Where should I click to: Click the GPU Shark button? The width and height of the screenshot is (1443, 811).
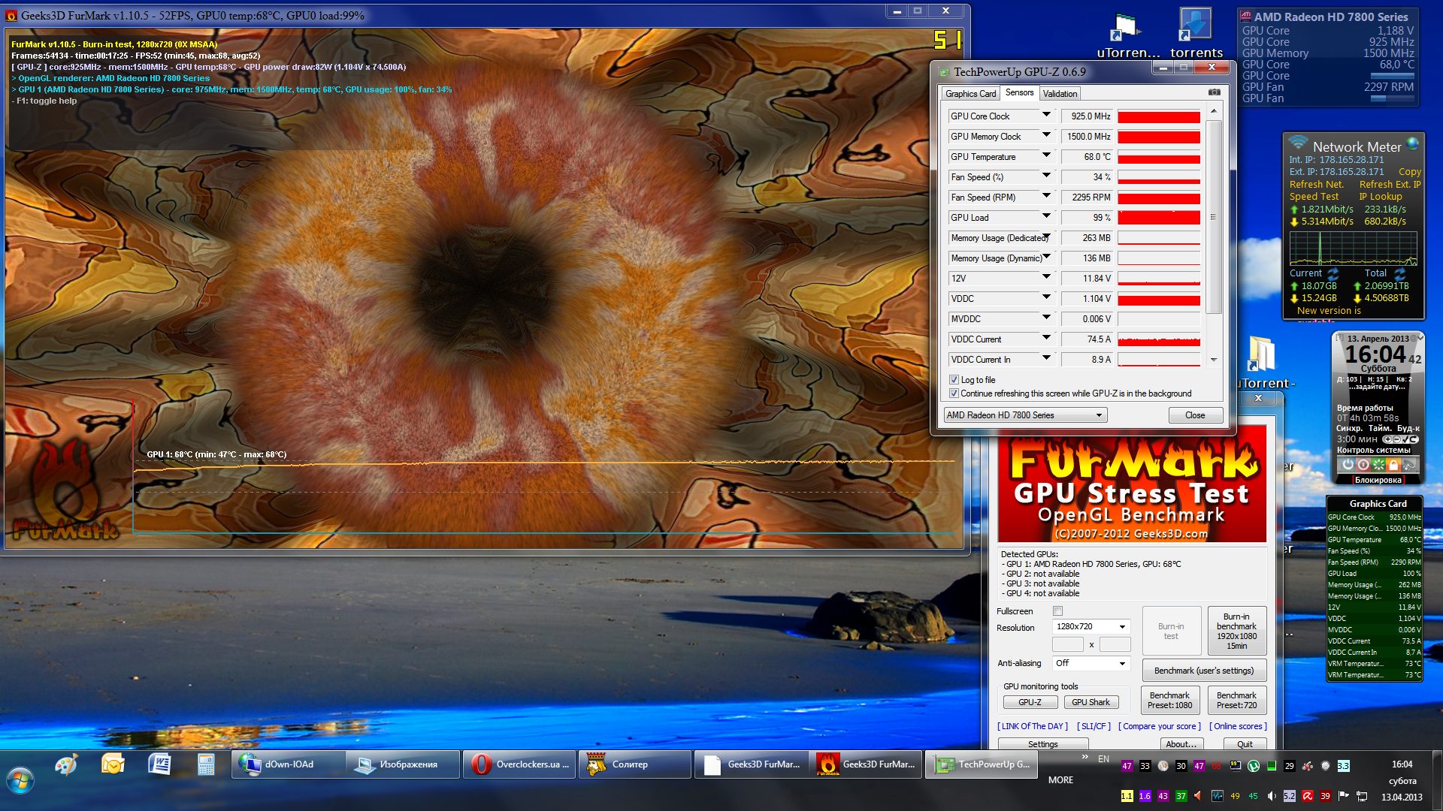(1091, 702)
